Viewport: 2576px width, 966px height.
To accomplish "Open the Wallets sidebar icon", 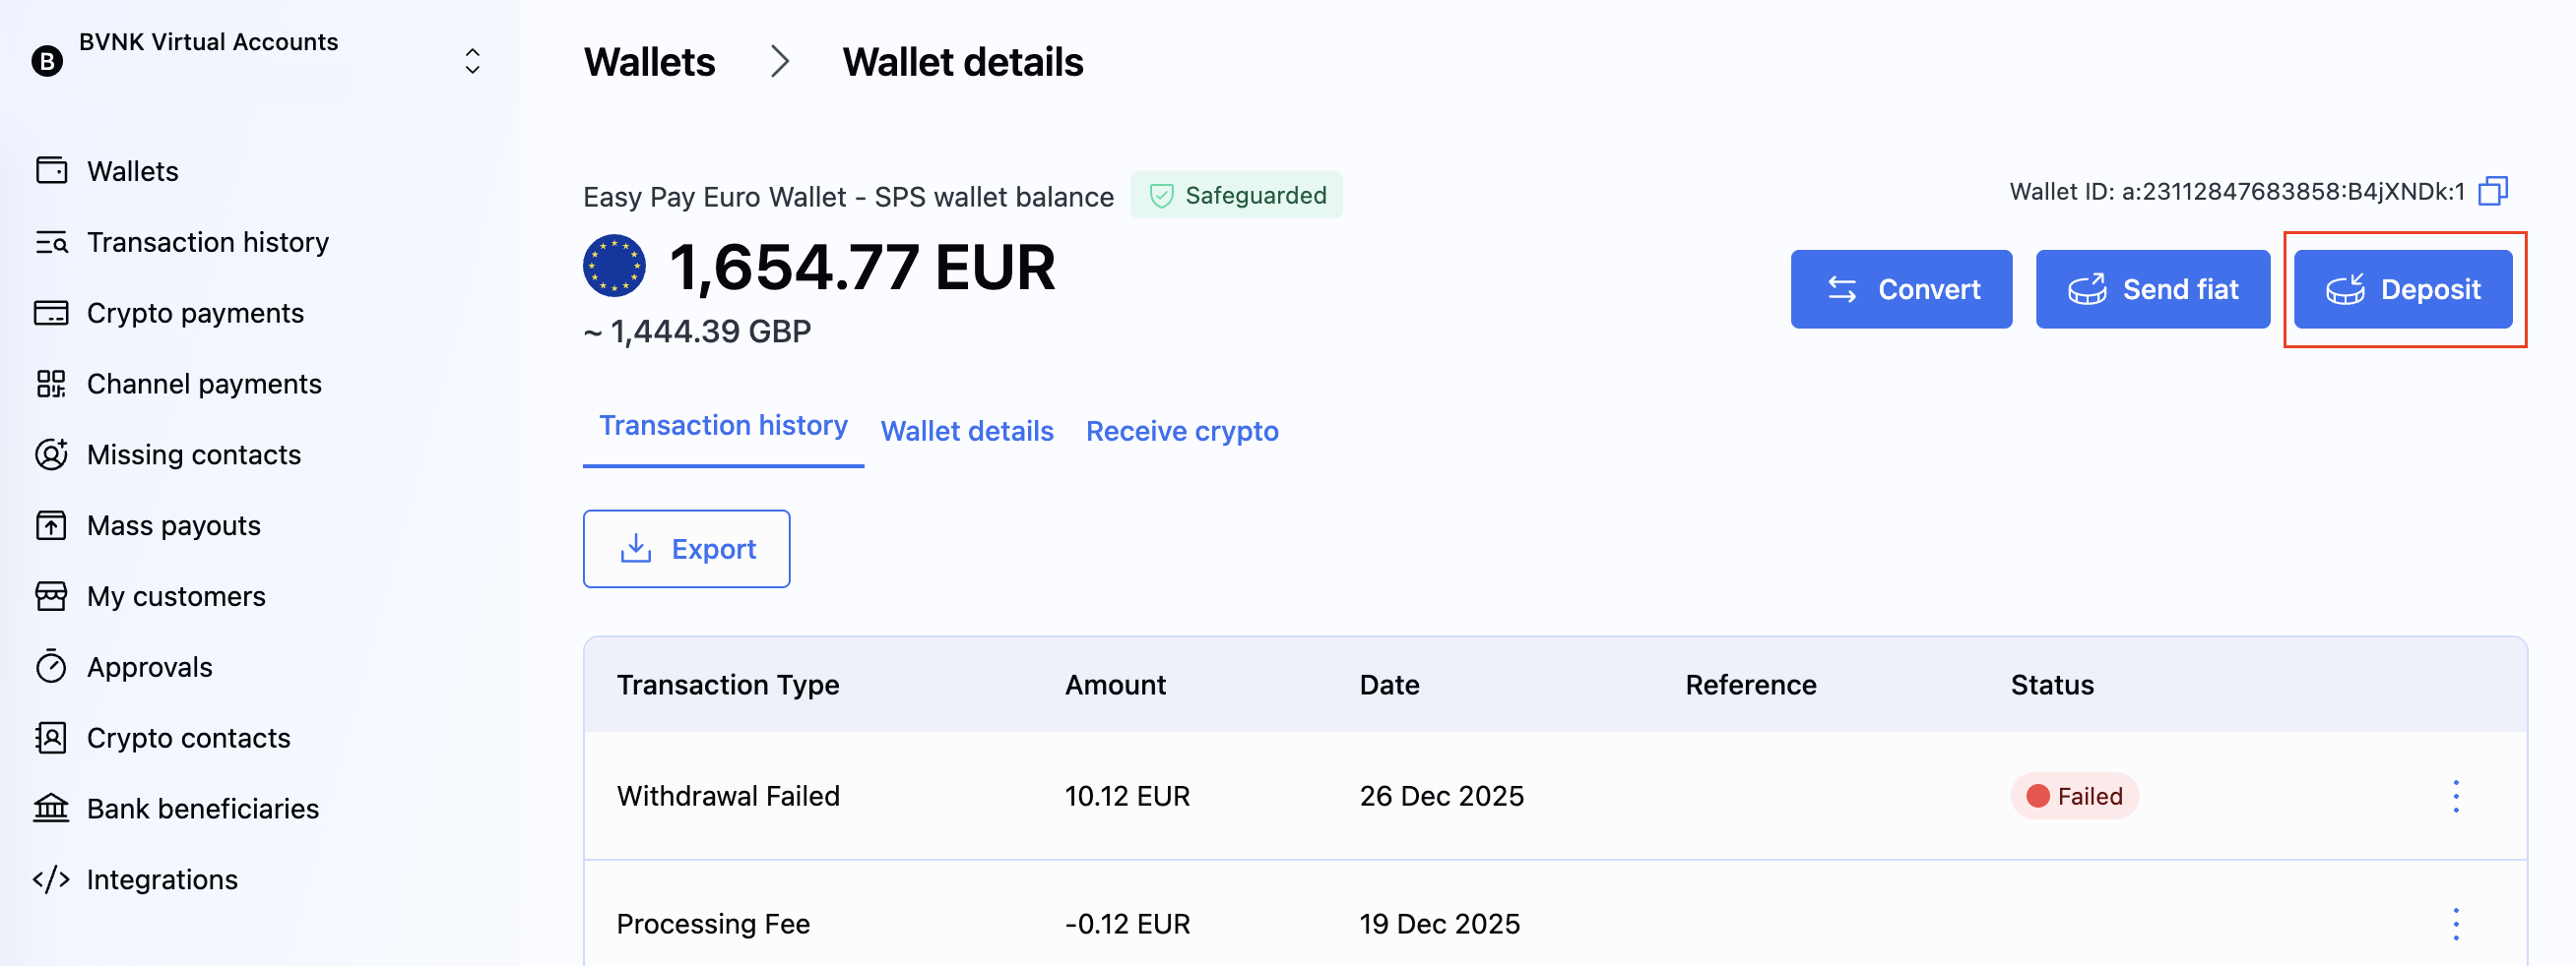I will (51, 171).
